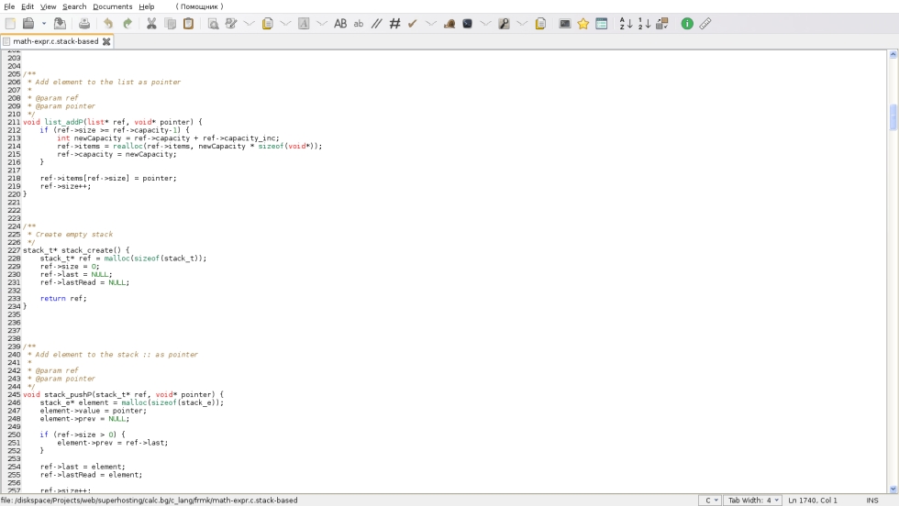Screen dimensions: 899x506
Task: Click the yellow star bookmark icon
Action: (583, 24)
